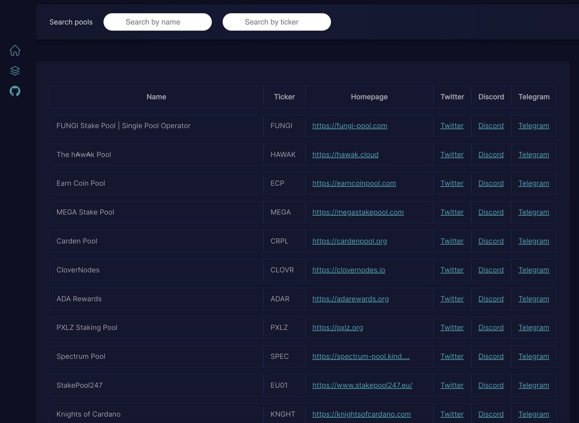Click the Homepage column header
Viewport: 579px width, 423px height.
(369, 97)
